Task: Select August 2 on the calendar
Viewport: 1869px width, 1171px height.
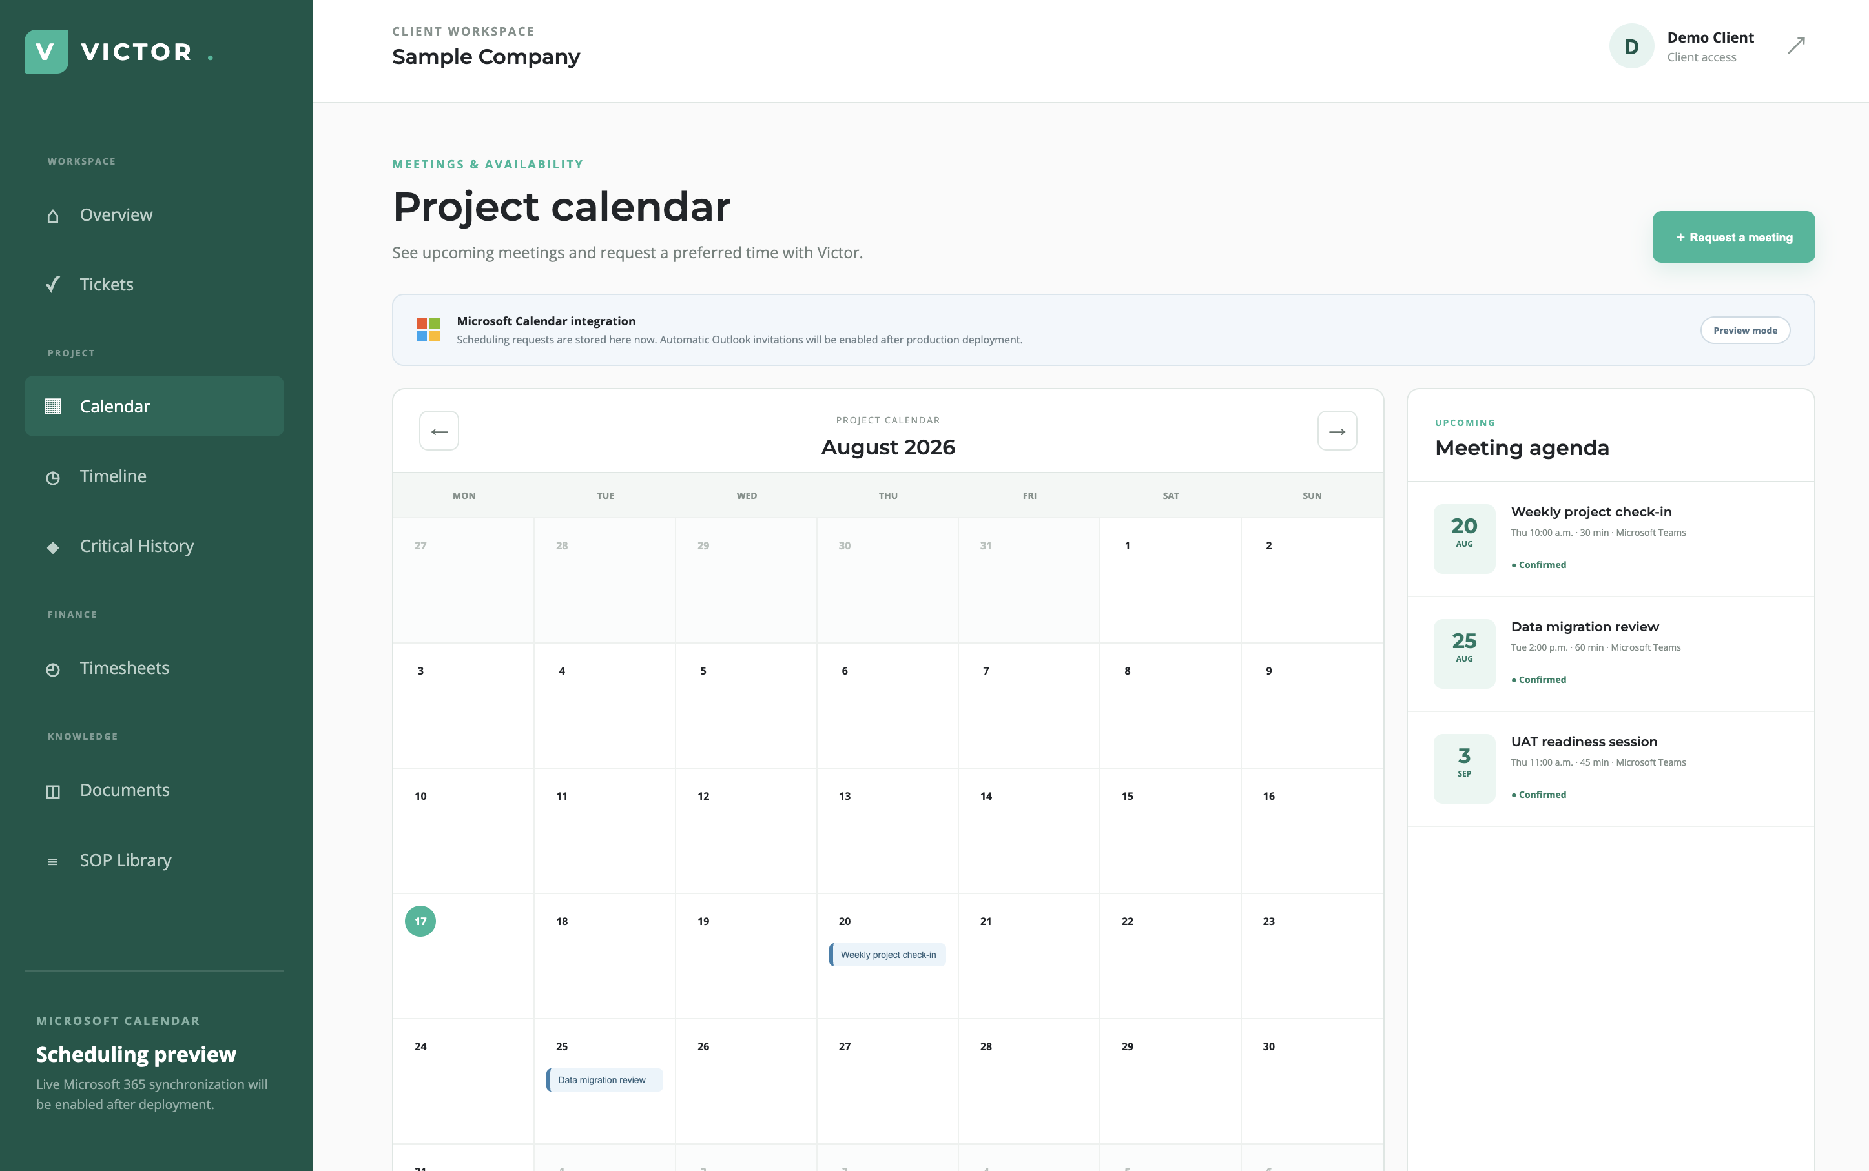Action: [x=1312, y=580]
